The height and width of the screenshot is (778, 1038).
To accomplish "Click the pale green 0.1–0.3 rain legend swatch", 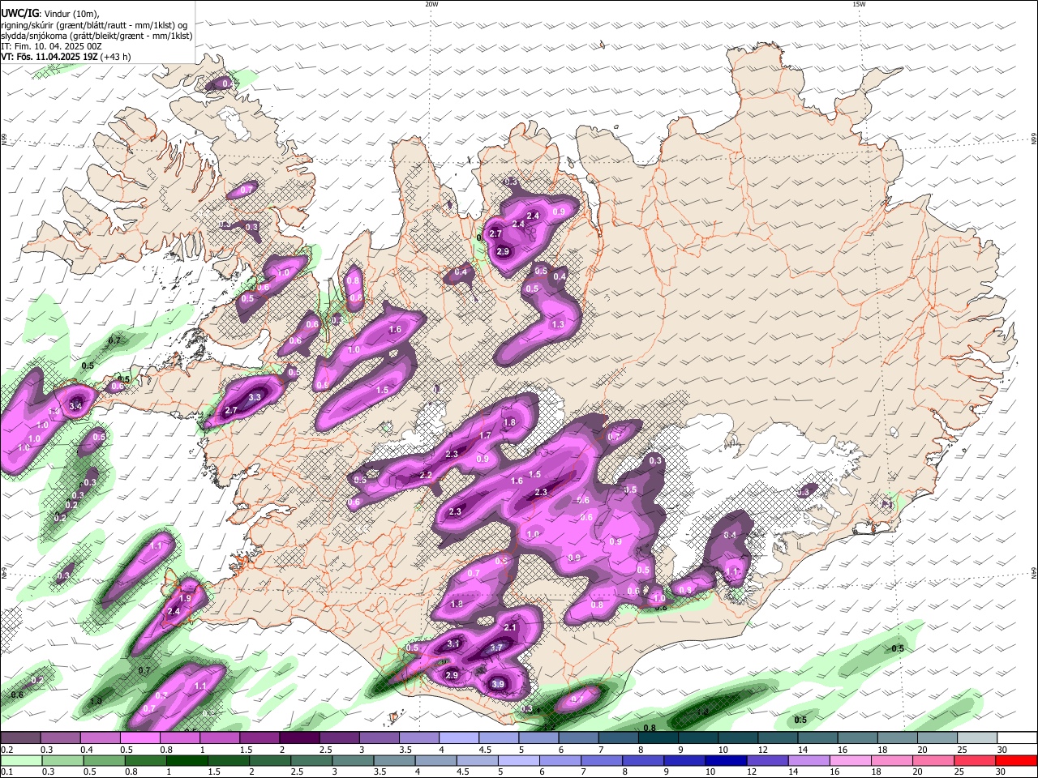I will [x=21, y=760].
